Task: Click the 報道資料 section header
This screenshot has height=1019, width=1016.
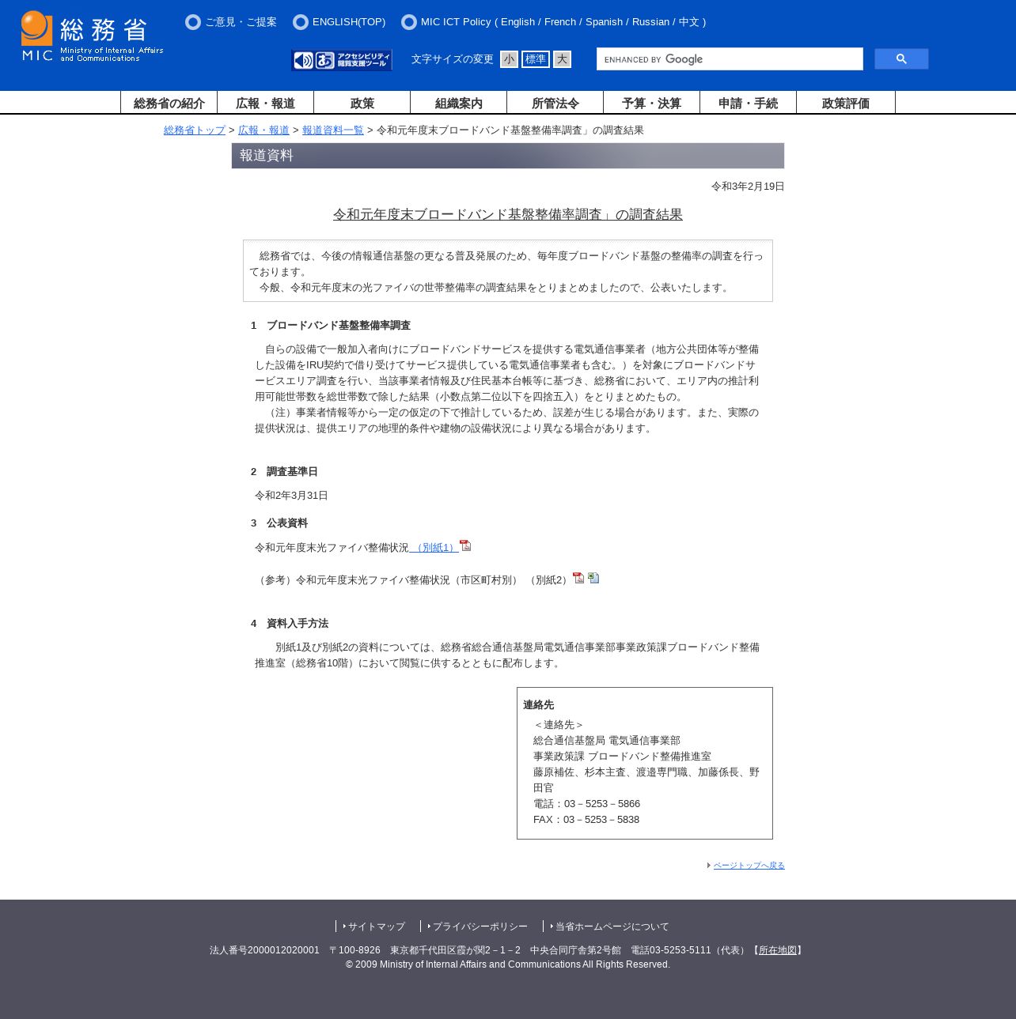Action: (x=508, y=156)
